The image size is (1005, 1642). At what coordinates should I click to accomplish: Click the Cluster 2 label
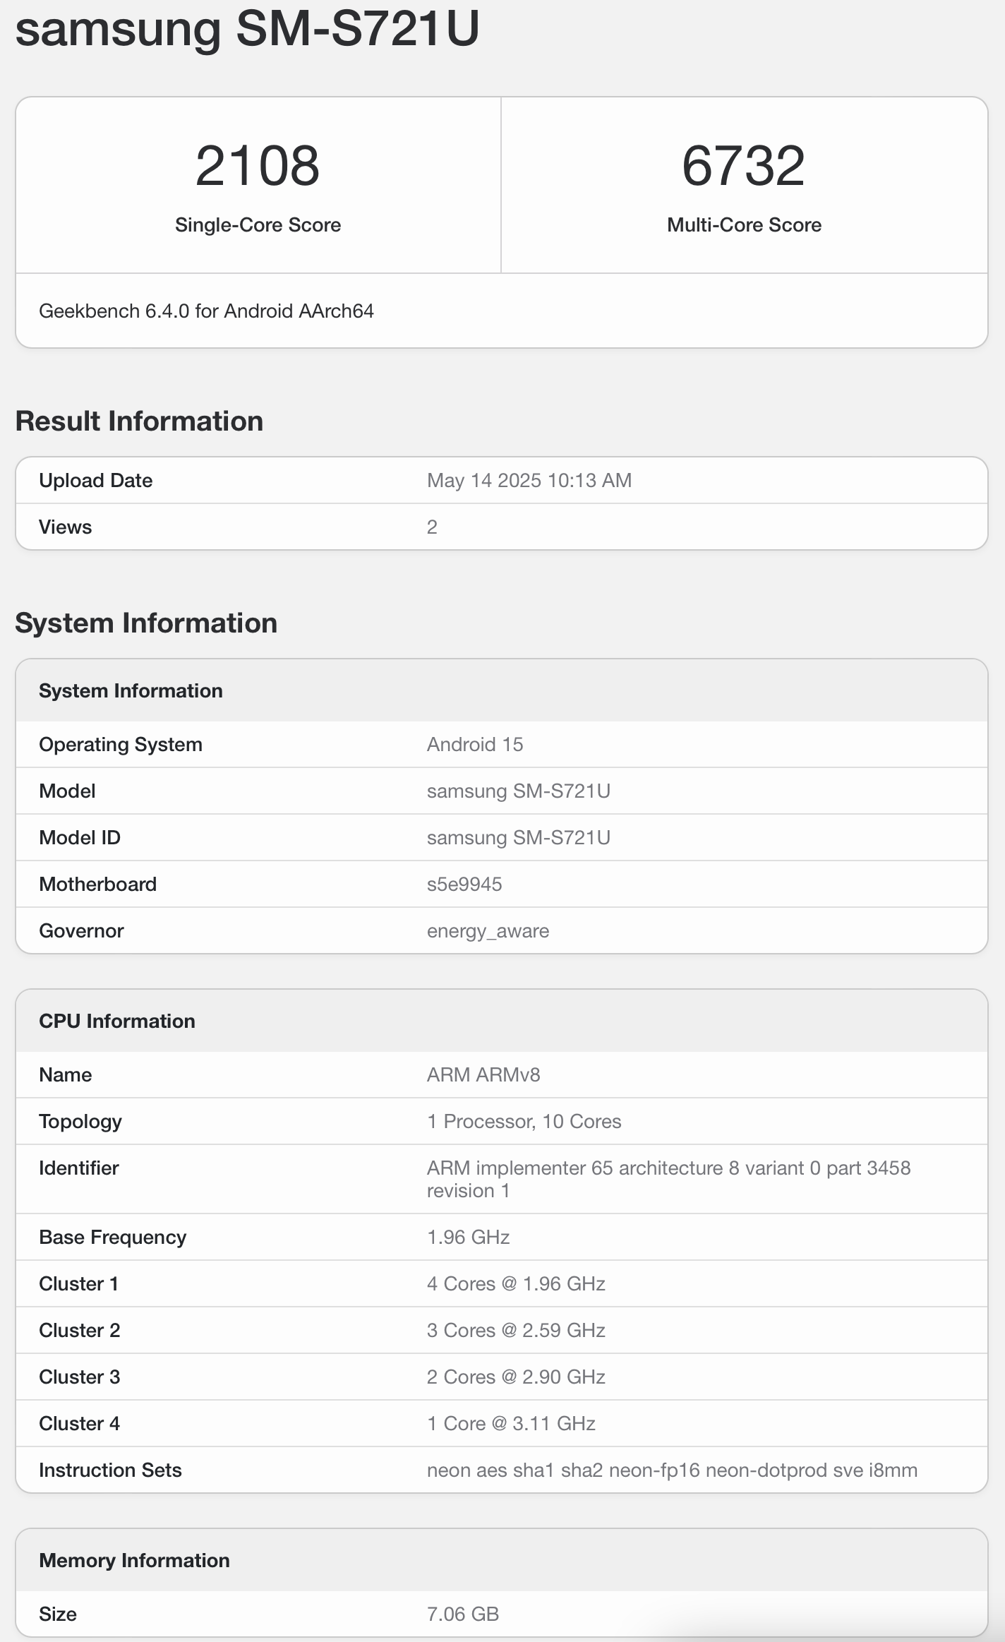point(79,1330)
